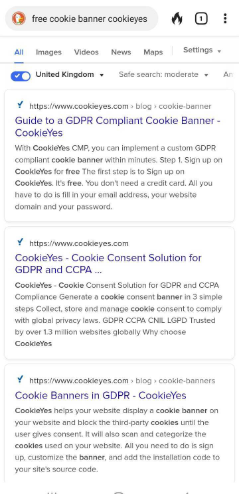Tap the DuckDuckGo logo in address bar

(19, 19)
